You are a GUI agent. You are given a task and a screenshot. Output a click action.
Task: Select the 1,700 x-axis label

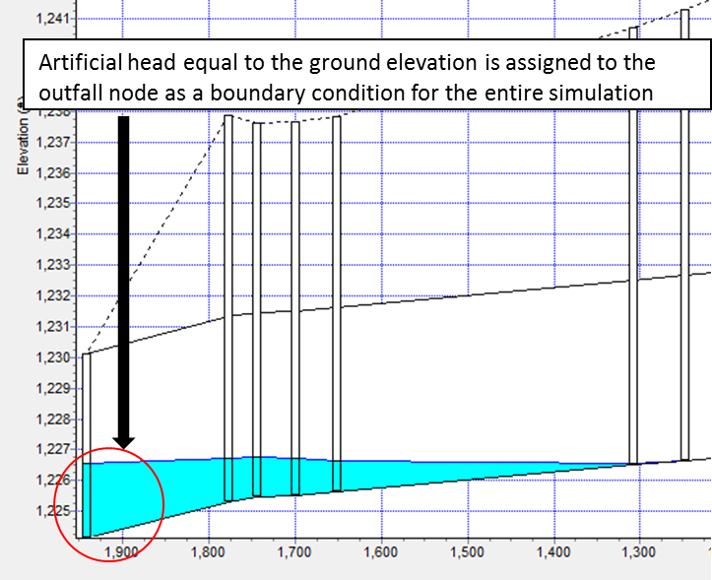click(x=293, y=553)
